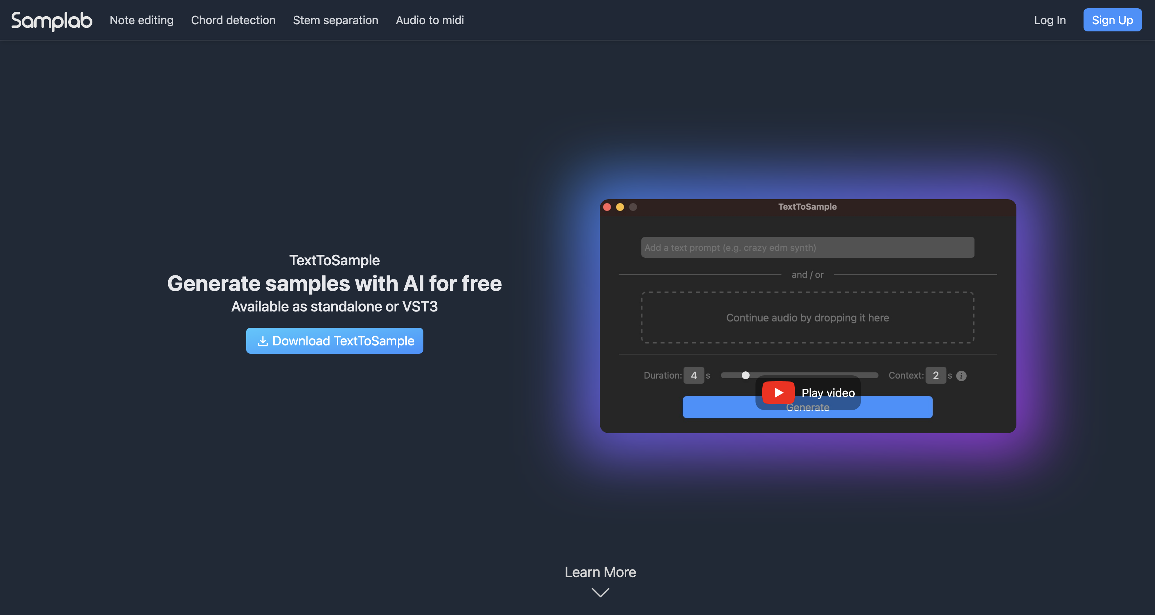1155x615 pixels.
Task: Download TextToSample via the blue button
Action: pos(335,341)
